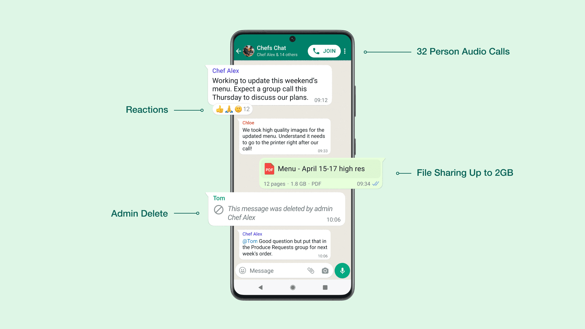Tap Android home button navigation bar
The width and height of the screenshot is (585, 329).
(x=292, y=289)
